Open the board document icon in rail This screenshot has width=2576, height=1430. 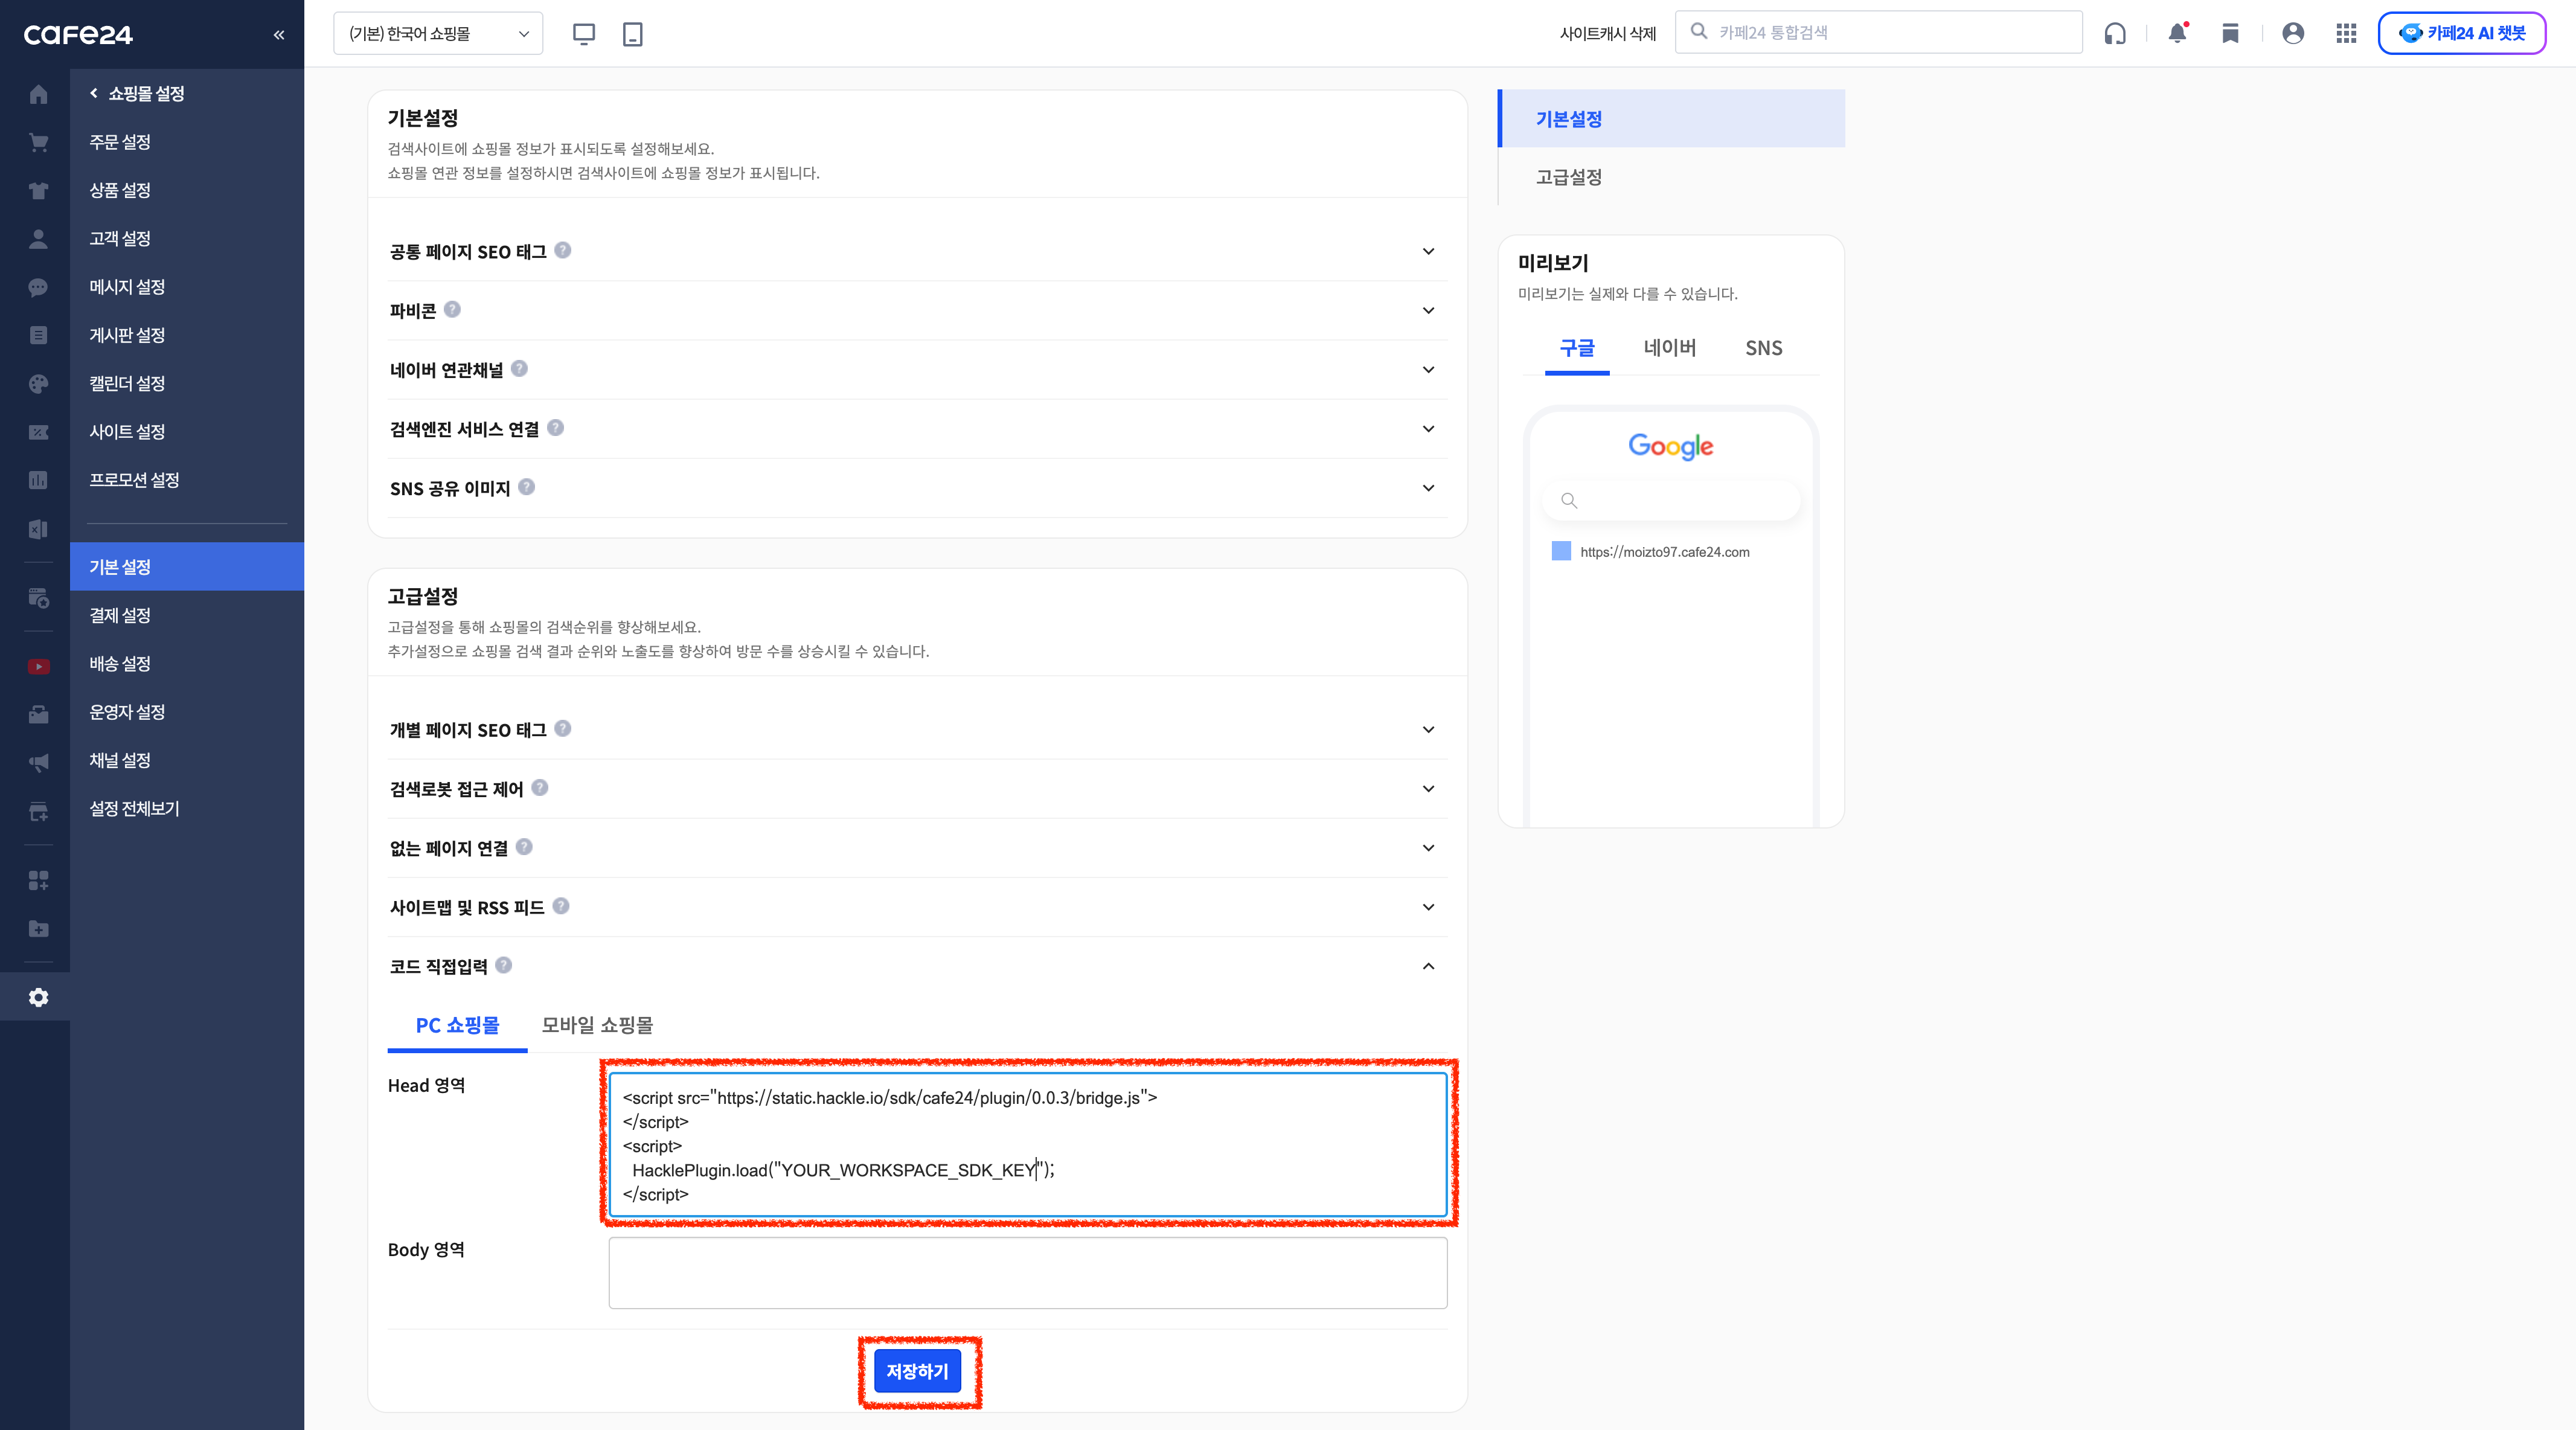38,335
